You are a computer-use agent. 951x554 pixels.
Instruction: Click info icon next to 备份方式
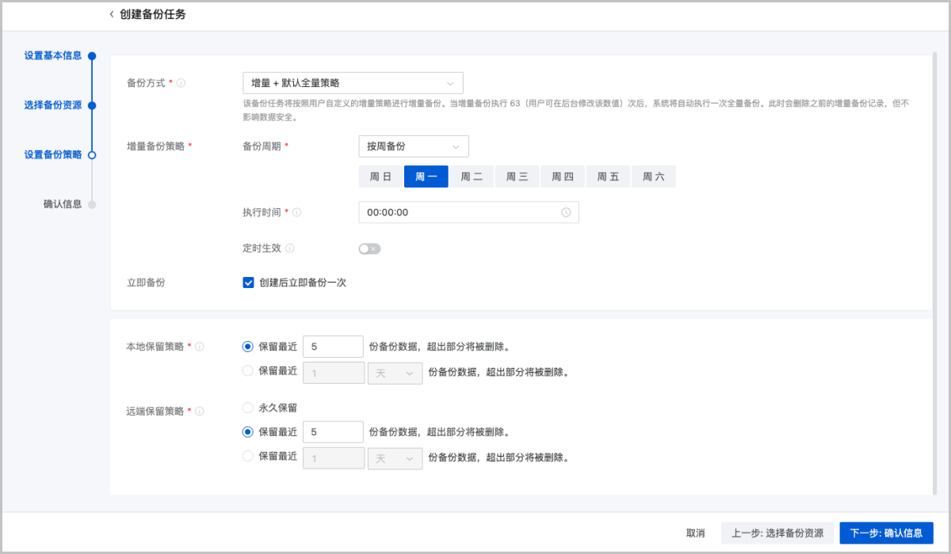point(181,83)
